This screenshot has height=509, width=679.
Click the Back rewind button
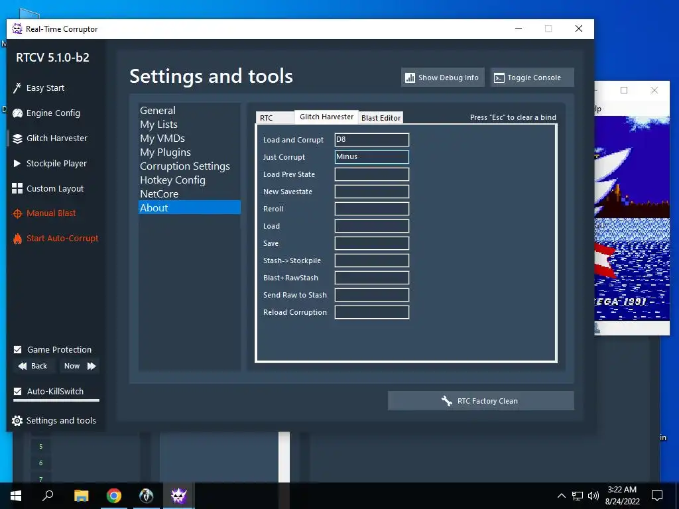[33, 366]
